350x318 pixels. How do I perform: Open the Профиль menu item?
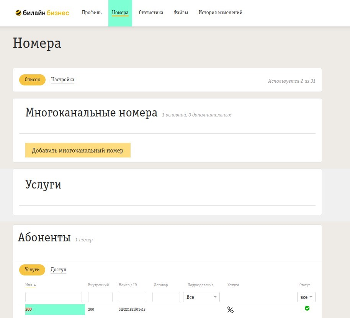[92, 13]
